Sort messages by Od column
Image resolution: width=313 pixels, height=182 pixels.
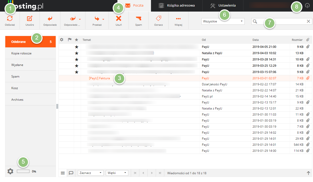pyautogui.click(x=204, y=40)
